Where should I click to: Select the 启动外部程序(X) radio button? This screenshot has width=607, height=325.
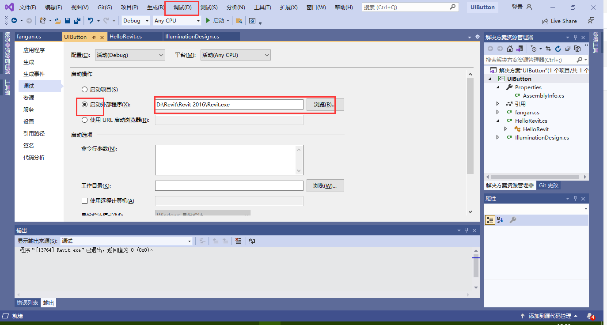[x=85, y=105]
